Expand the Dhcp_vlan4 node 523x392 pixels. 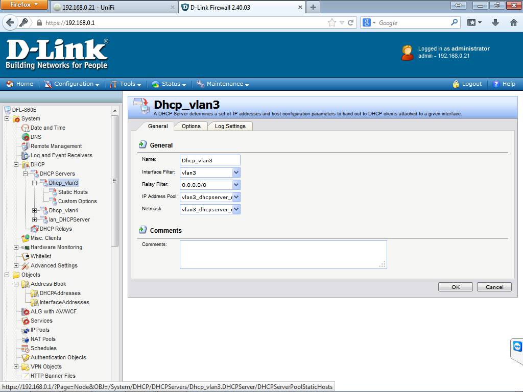click(34, 211)
